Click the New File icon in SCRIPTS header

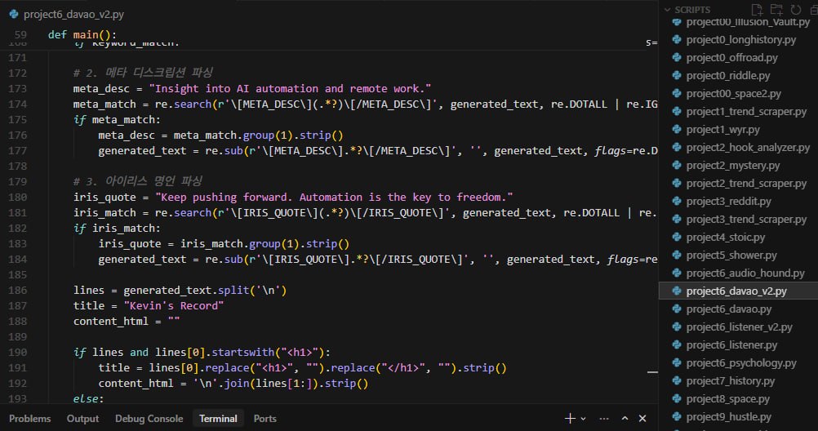(757, 10)
